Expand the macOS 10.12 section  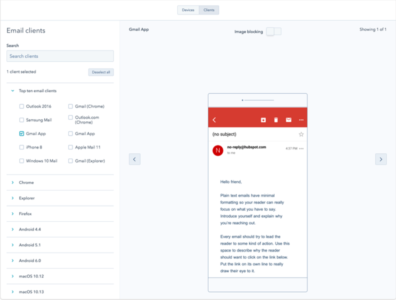(13, 276)
